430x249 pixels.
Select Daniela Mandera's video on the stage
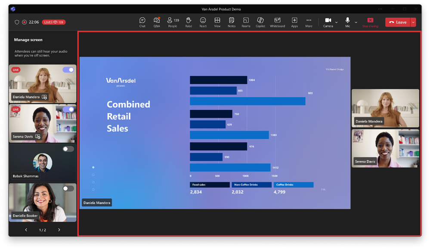385,108
